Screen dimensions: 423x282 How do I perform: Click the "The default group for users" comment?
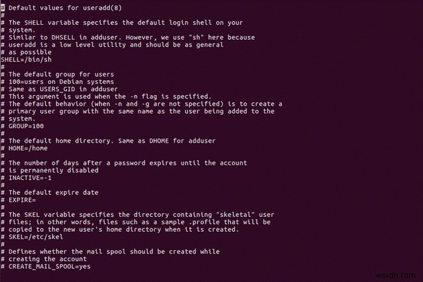coord(62,74)
